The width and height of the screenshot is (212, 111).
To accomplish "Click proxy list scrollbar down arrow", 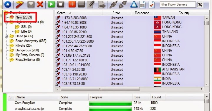I will [207, 84].
